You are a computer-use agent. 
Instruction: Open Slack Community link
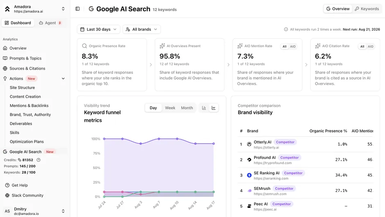coord(27,195)
